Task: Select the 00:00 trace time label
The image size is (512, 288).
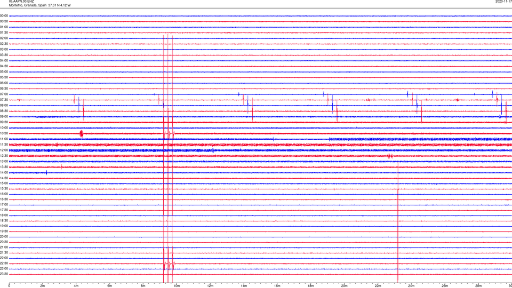Action: (4, 15)
